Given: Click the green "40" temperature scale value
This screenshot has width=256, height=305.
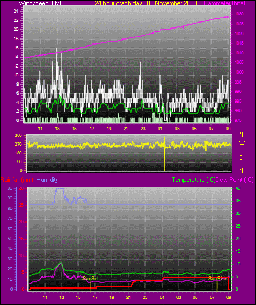Looking at the screenshot, I should [238, 188].
